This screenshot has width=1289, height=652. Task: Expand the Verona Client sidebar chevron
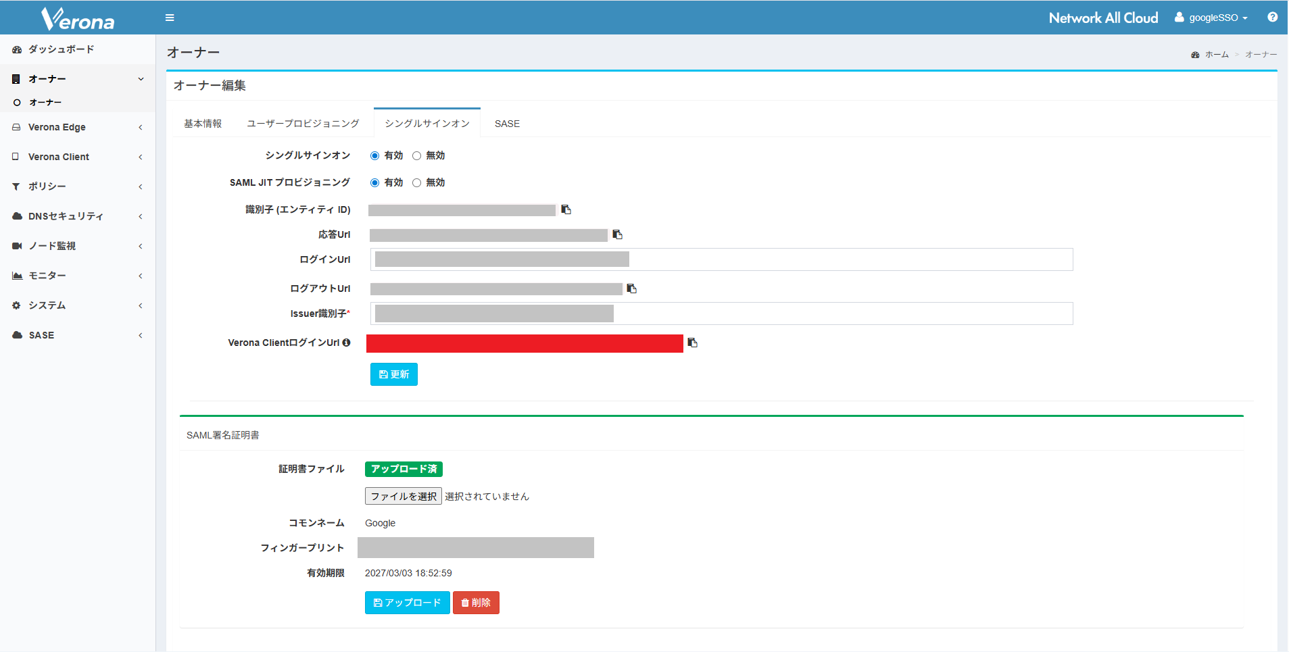pos(141,157)
